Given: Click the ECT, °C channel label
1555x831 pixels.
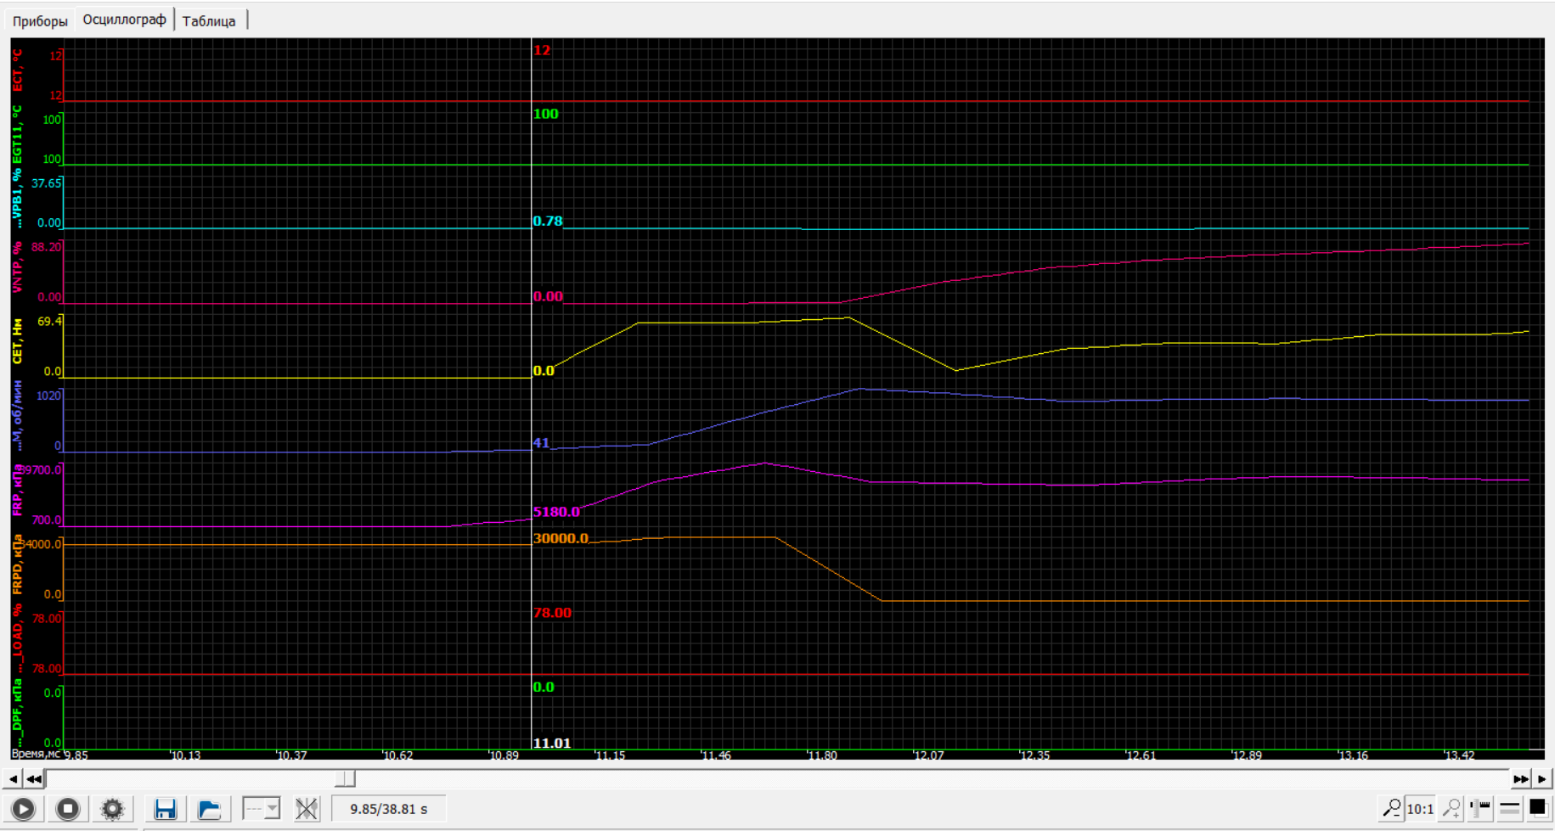Looking at the screenshot, I should (x=18, y=70).
